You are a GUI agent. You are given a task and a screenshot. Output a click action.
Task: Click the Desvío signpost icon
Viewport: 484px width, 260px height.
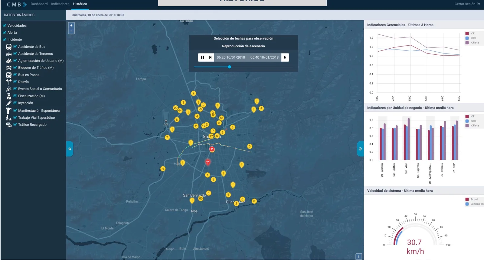pos(9,82)
